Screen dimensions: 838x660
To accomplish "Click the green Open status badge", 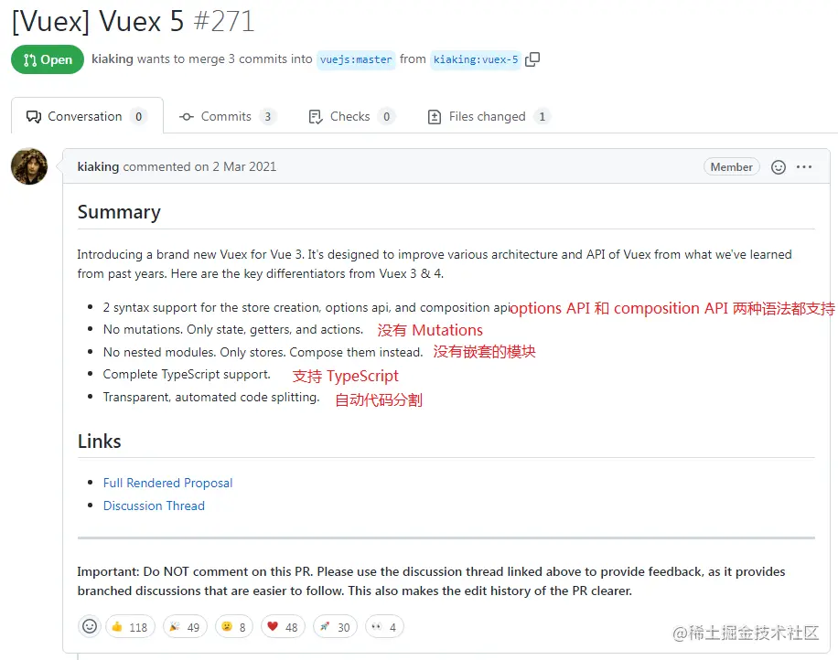I will tap(48, 59).
